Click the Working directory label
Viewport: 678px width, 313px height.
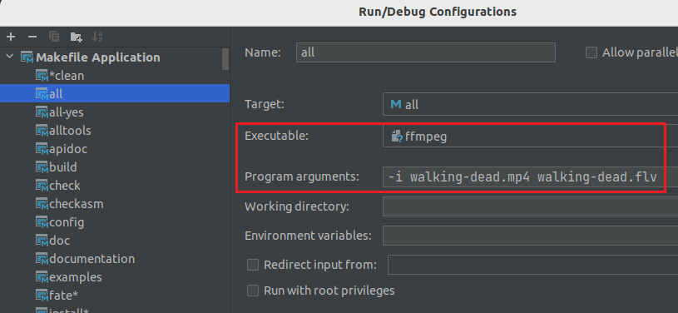click(x=297, y=206)
